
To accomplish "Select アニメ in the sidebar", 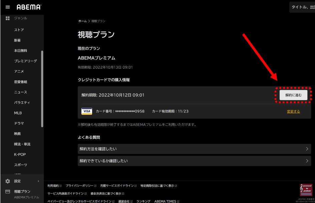I will click(x=19, y=71).
